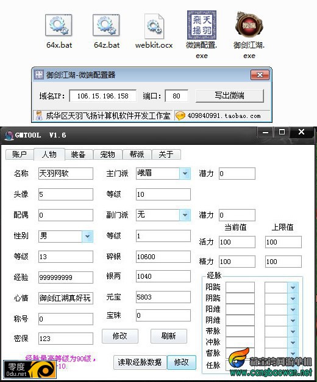The height and width of the screenshot is (382, 317).
Task: Click the 经验 field with 999999999
Action: 66,277
